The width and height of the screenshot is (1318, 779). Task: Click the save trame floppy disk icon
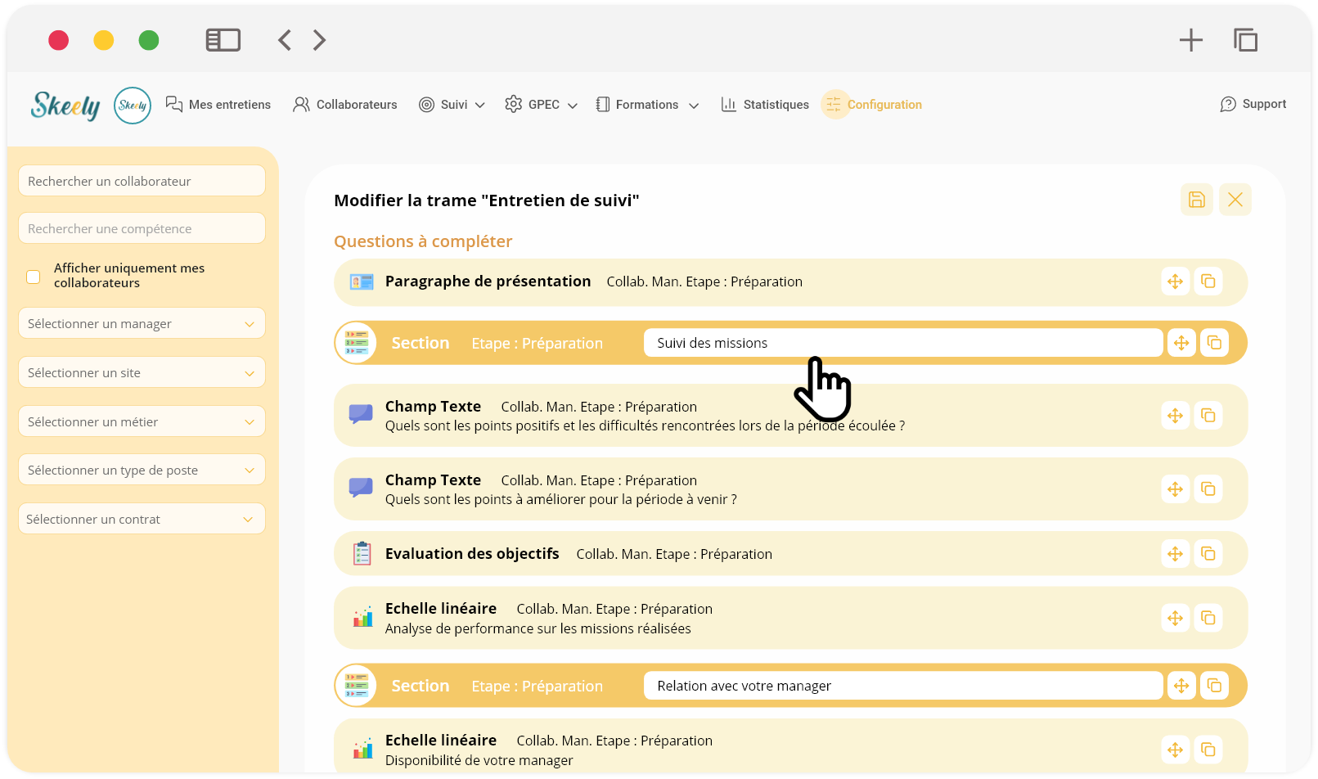1196,200
